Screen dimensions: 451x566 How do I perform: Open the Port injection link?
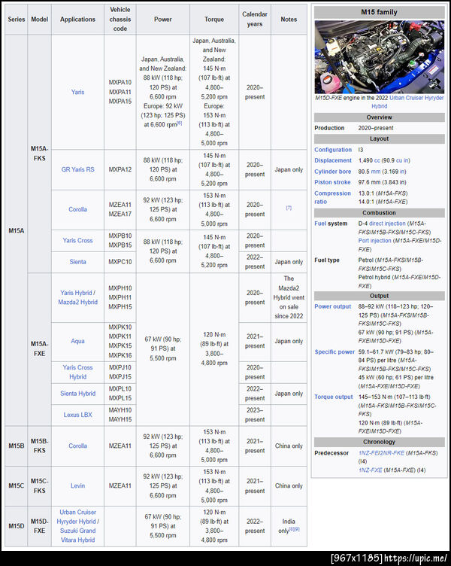[374, 241]
